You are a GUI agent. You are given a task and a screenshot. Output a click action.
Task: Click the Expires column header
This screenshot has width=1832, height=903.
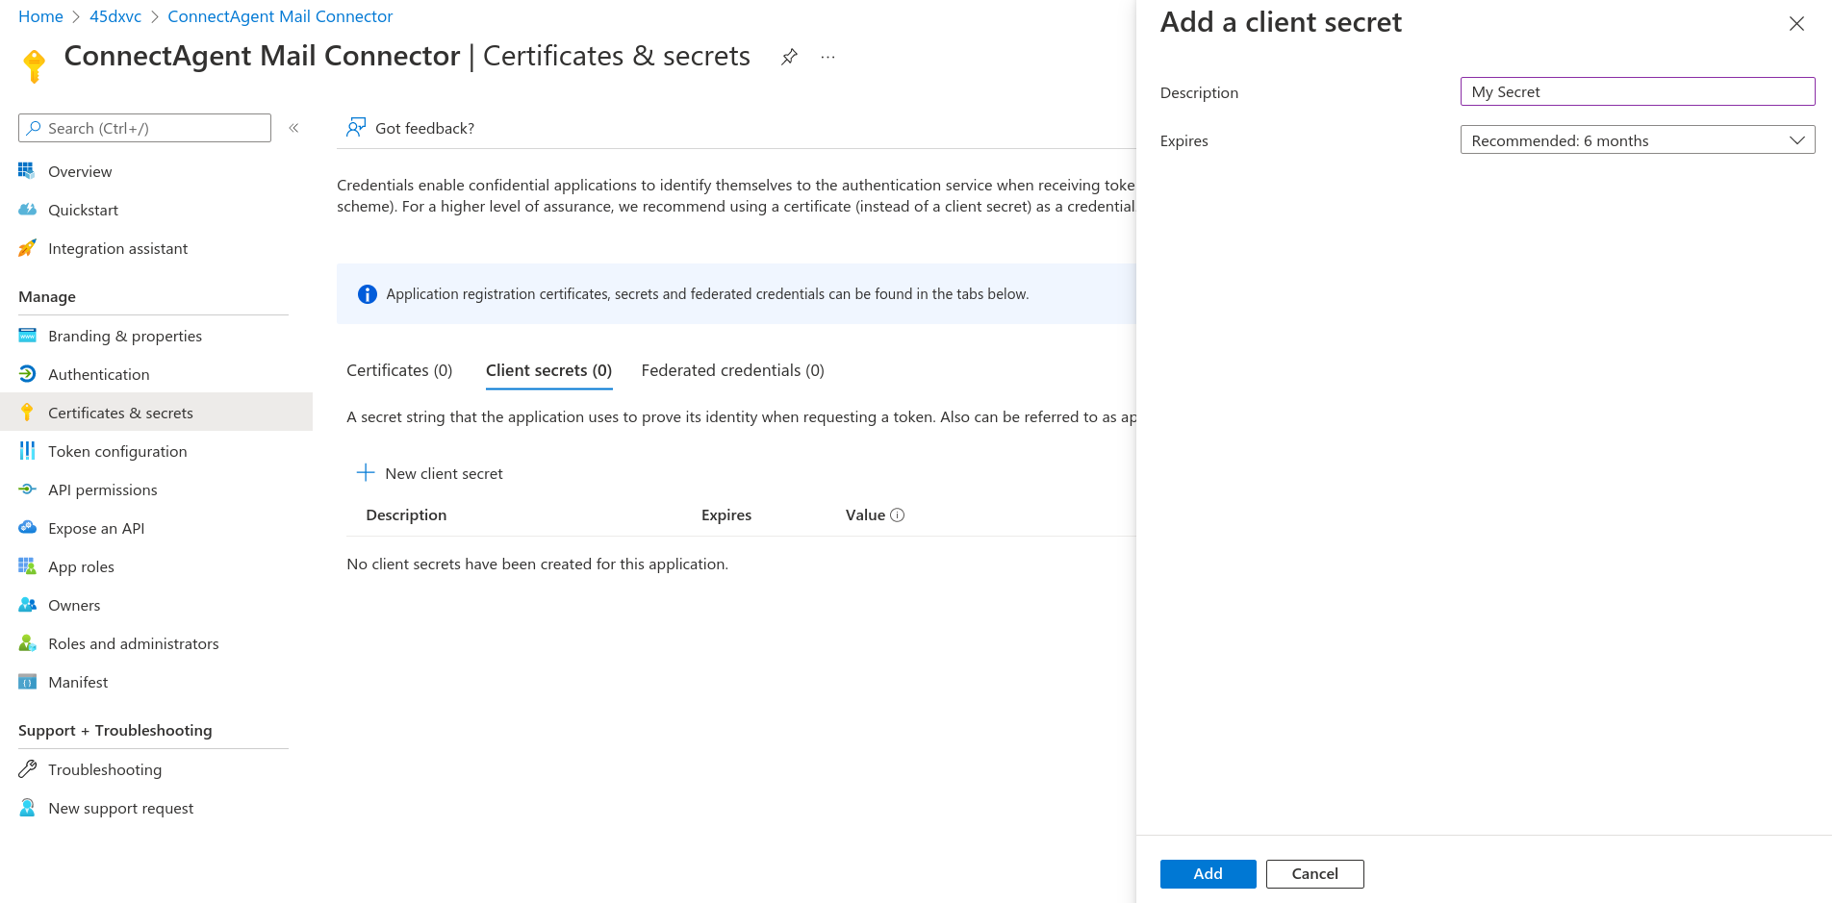pyautogui.click(x=726, y=514)
